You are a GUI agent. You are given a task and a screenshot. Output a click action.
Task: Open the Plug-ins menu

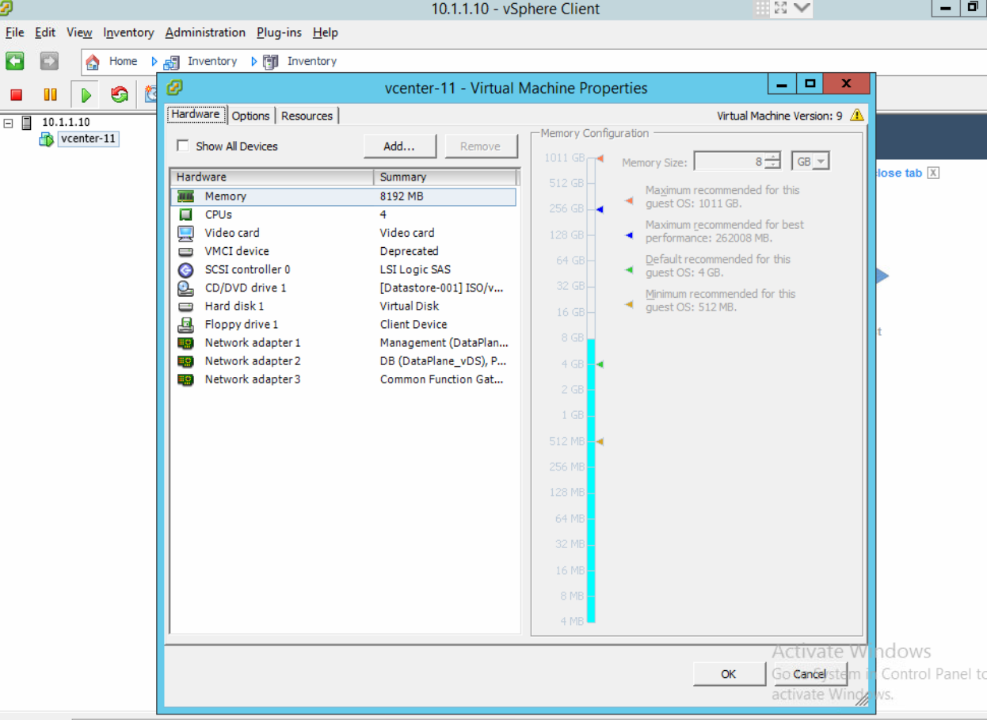tap(279, 32)
